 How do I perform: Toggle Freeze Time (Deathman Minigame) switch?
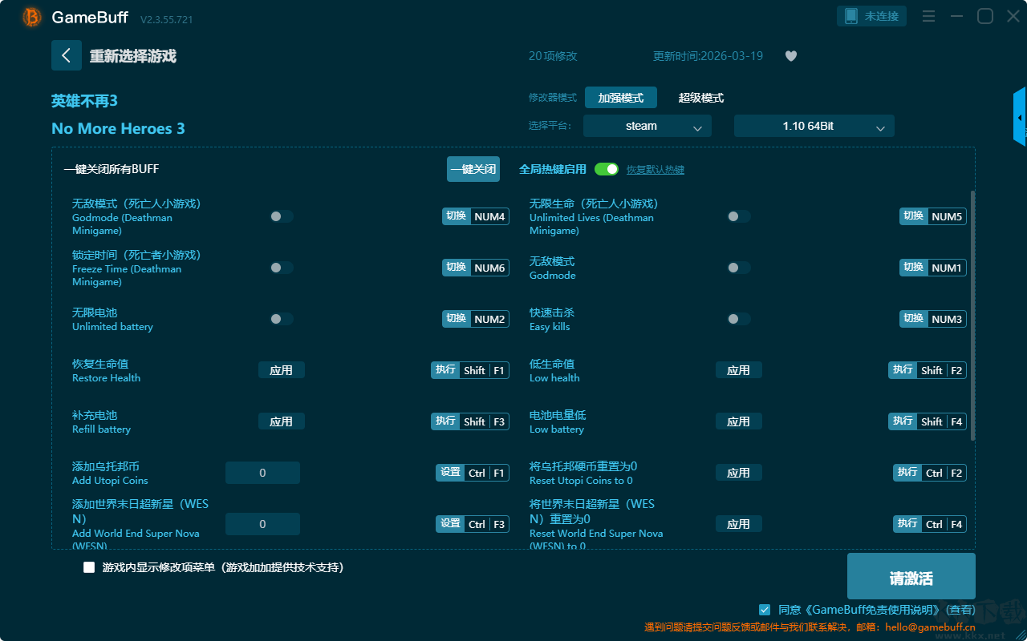282,268
